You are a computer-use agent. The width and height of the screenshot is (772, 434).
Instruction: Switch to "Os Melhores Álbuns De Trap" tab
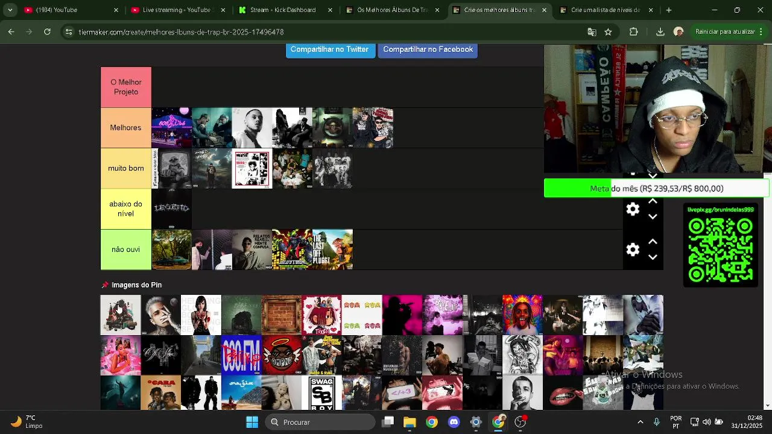click(x=392, y=10)
